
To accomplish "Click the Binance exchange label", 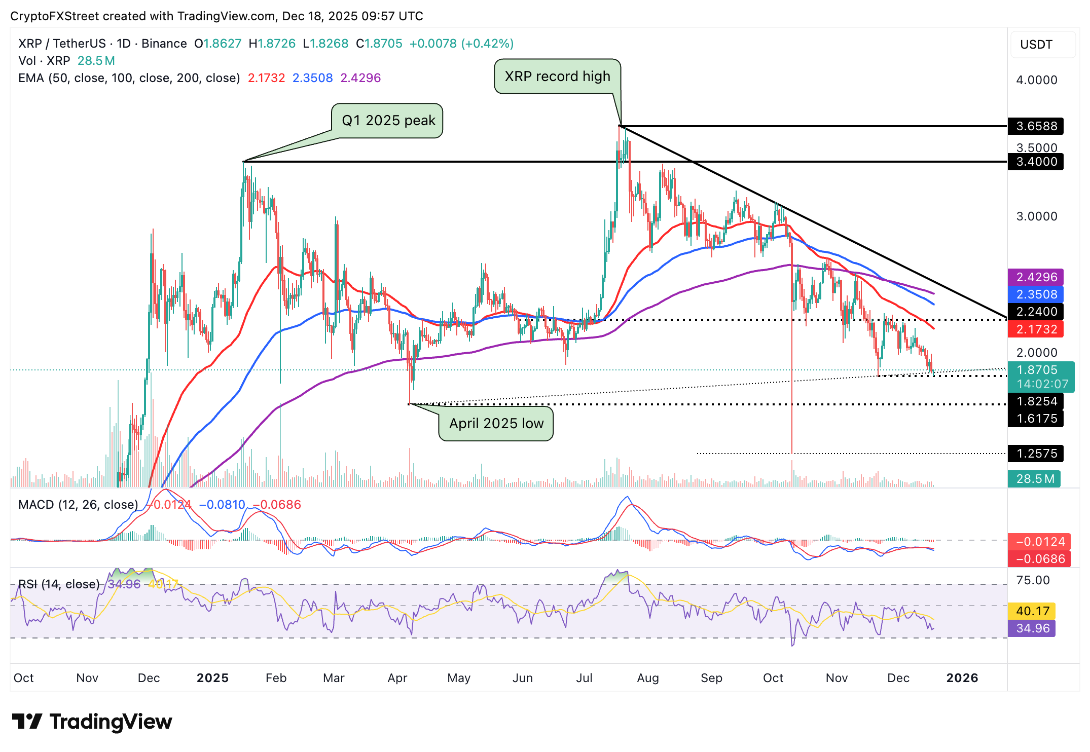I will [163, 44].
